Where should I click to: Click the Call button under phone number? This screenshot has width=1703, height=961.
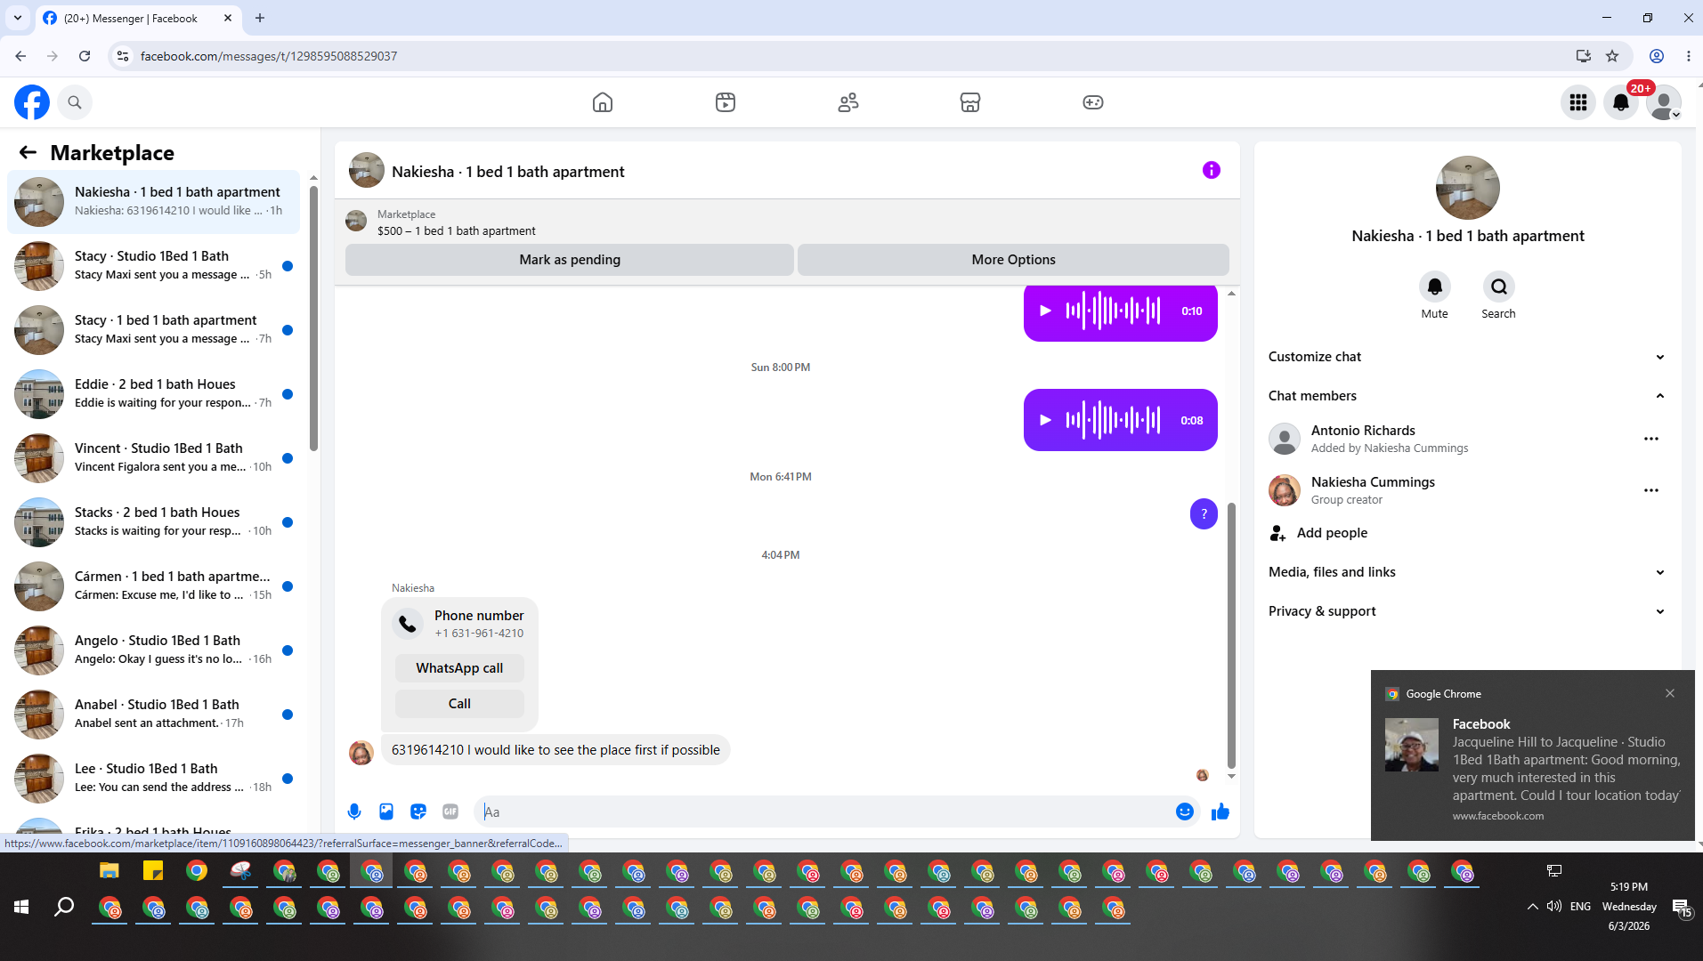[459, 704]
